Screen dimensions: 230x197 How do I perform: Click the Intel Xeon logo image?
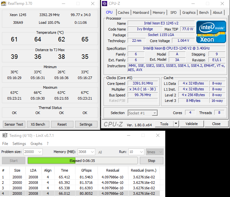(x=211, y=32)
